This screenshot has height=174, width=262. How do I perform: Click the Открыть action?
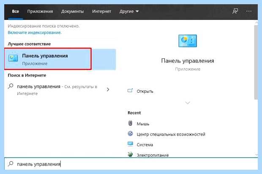145,91
